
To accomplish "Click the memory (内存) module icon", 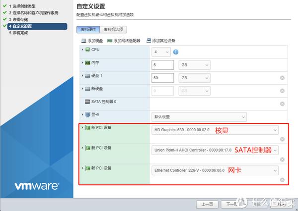I will click(x=87, y=63).
